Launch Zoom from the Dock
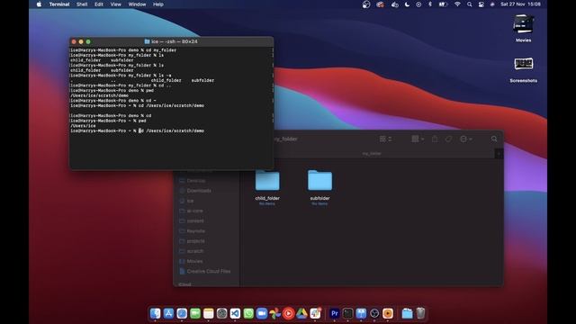This screenshot has height=324, width=576. click(x=262, y=313)
